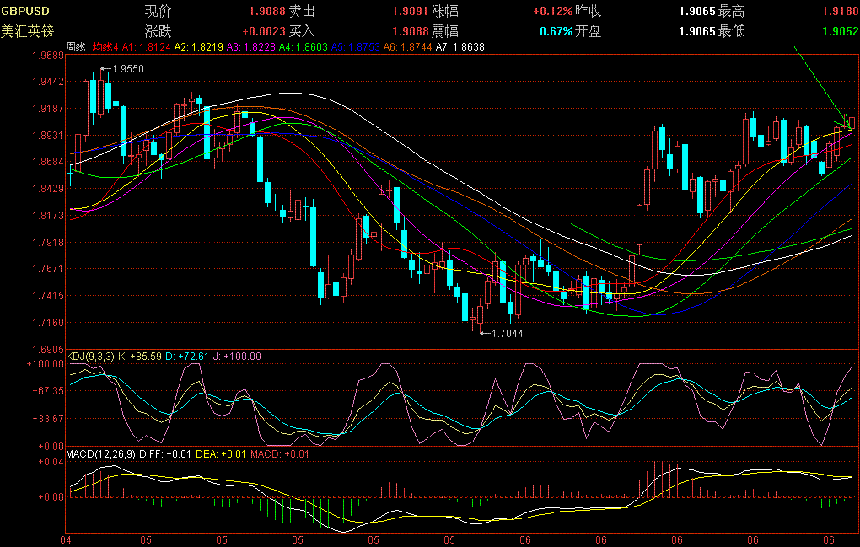Click the 均线4 indicator label

105,47
